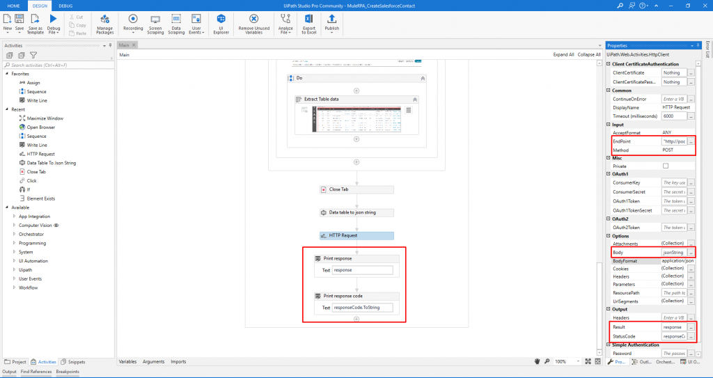Collapse the Recent tree group

7,109
